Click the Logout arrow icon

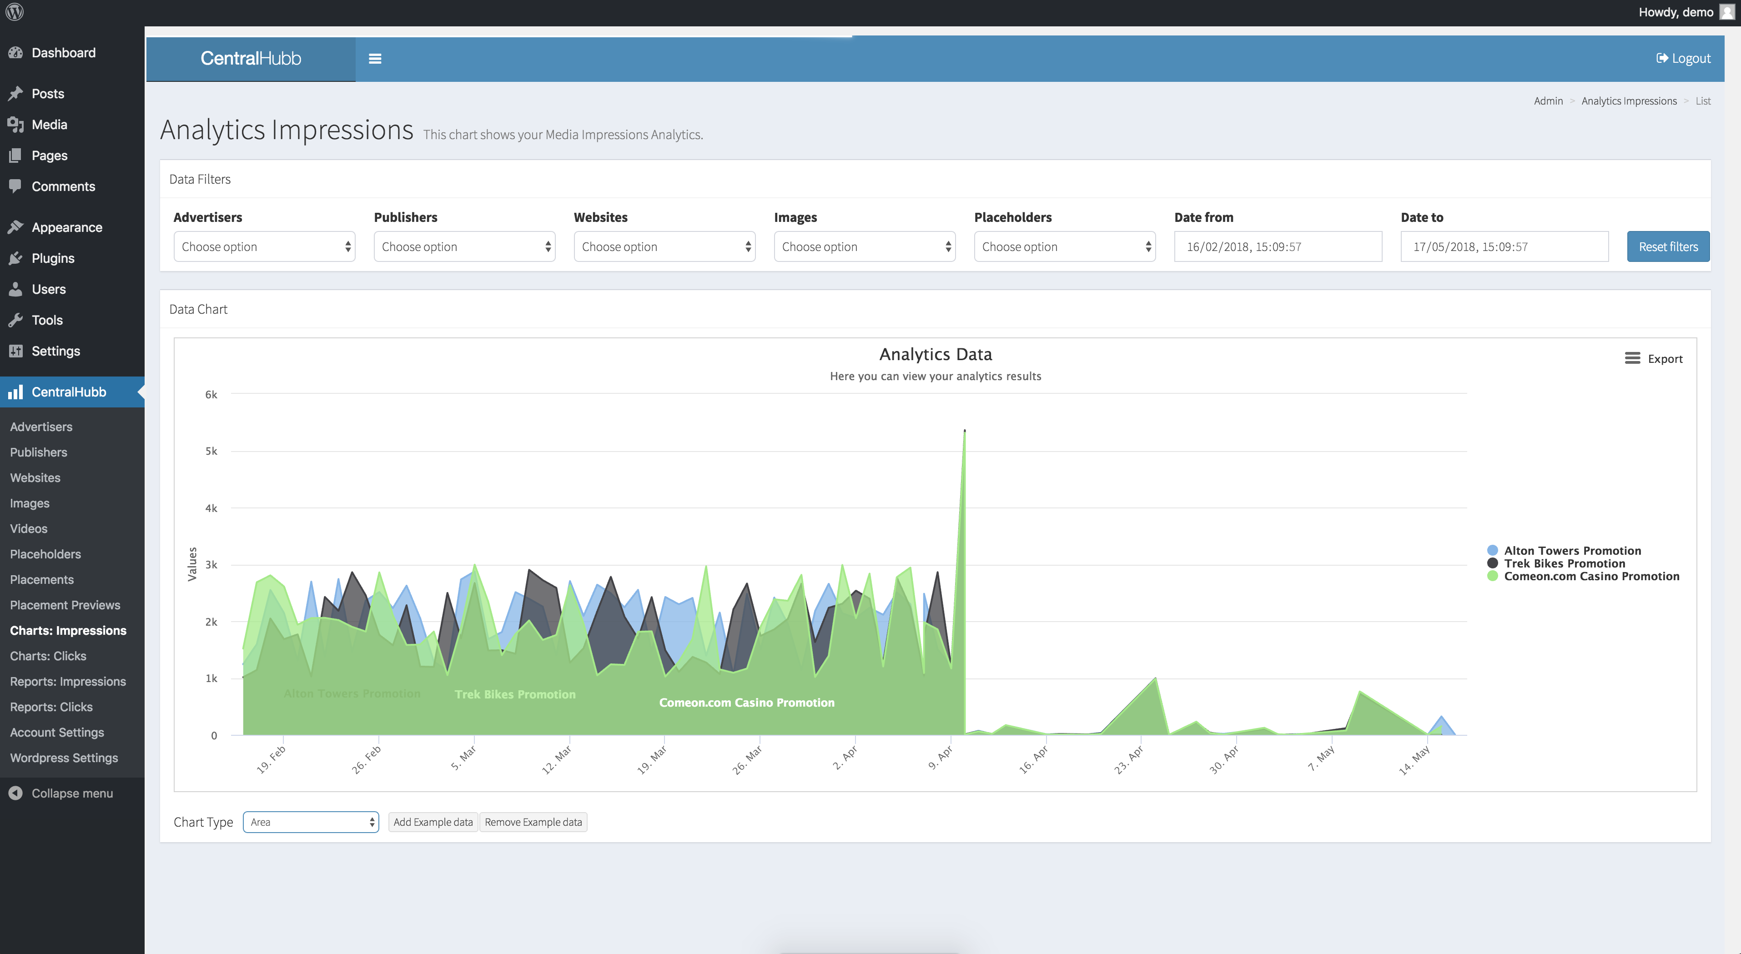tap(1662, 58)
